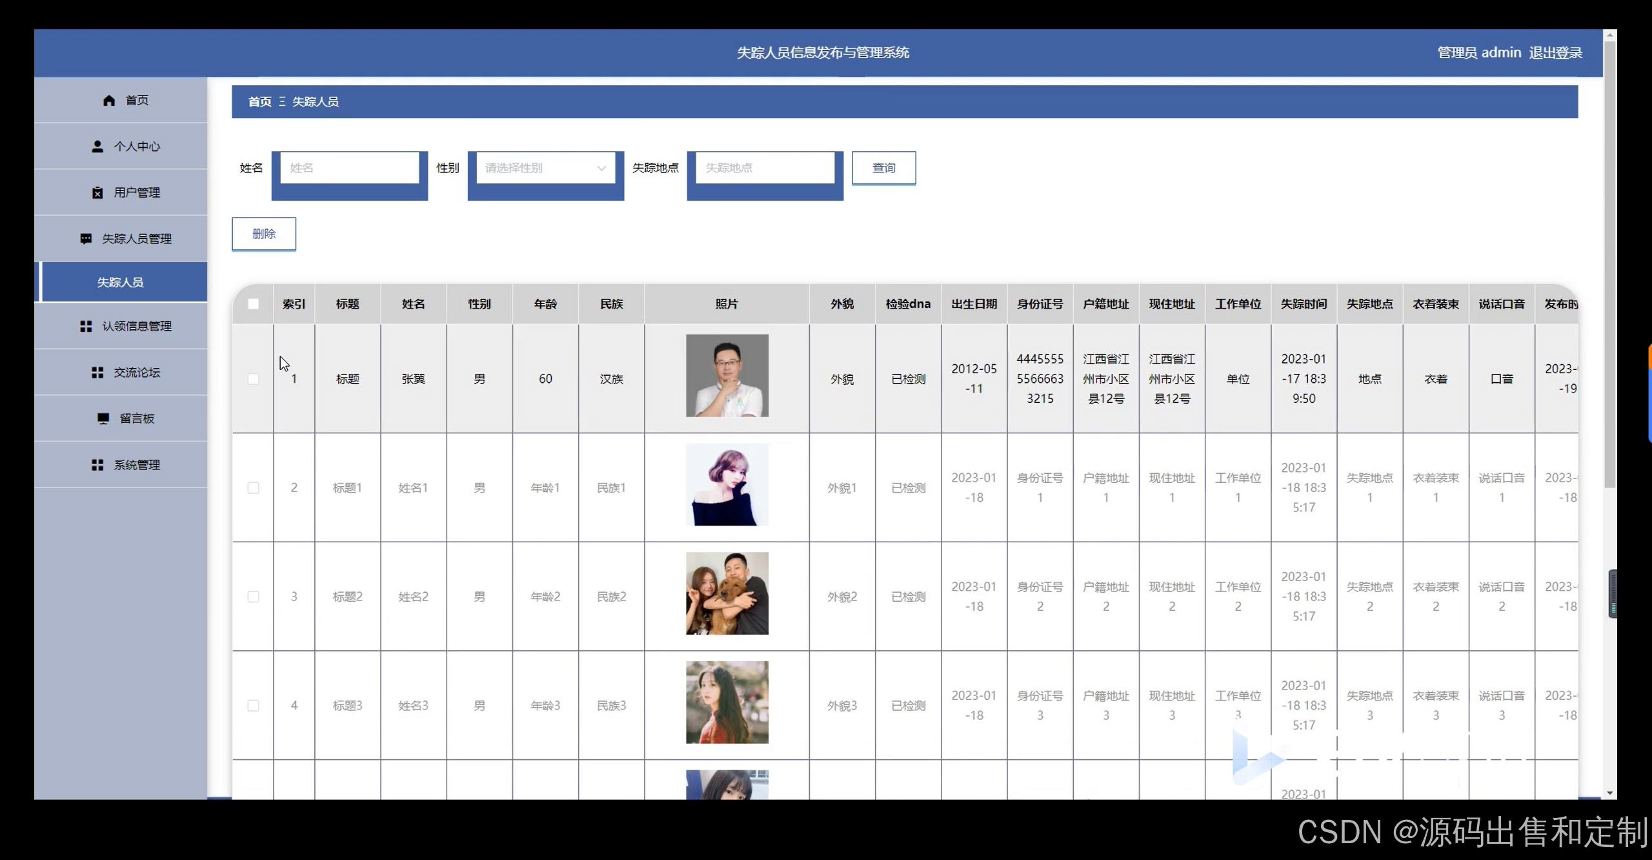Click the home icon in the sidebar
This screenshot has height=860, width=1652.
coord(109,100)
